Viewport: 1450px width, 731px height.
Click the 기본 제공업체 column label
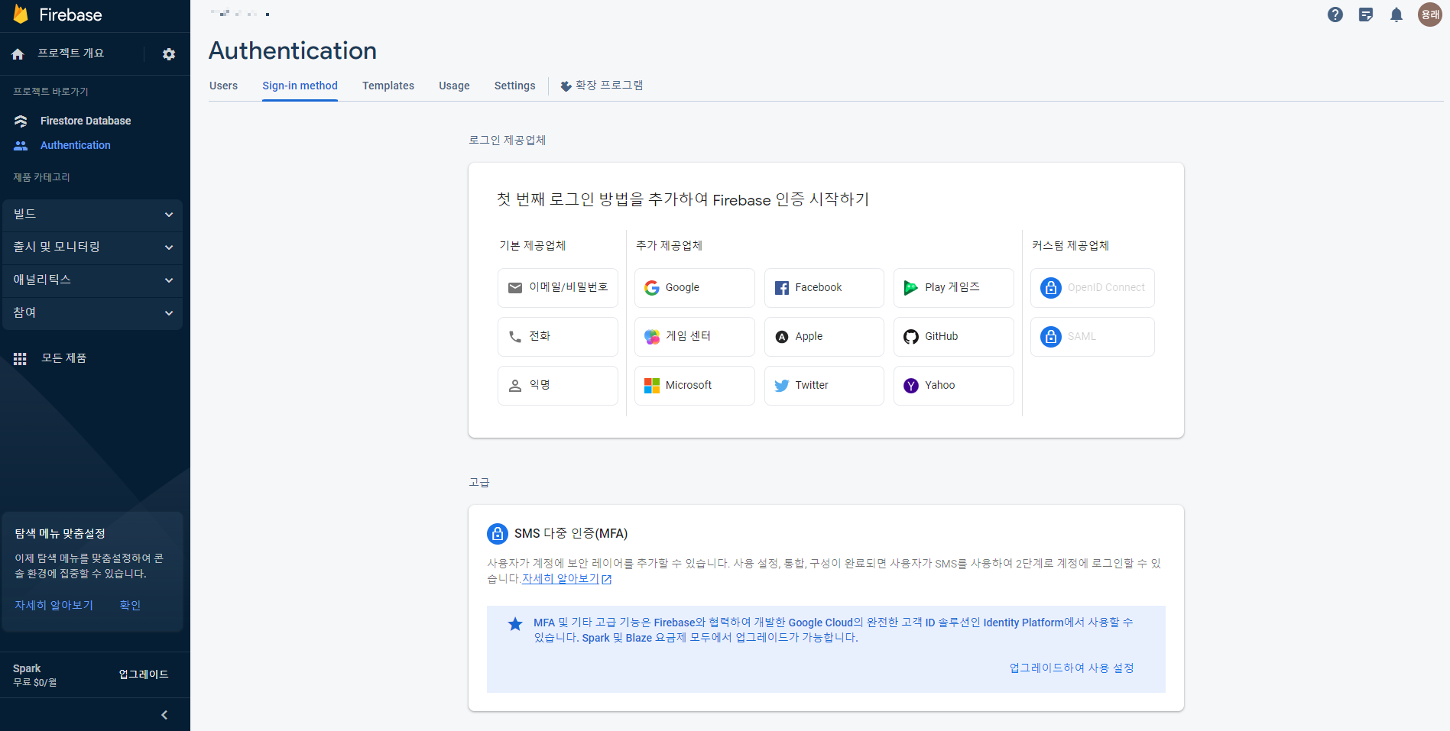coord(532,246)
